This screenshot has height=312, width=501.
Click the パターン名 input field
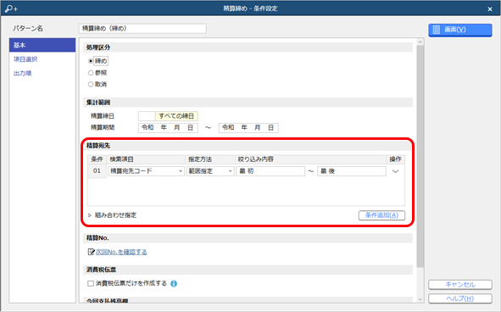pos(142,29)
